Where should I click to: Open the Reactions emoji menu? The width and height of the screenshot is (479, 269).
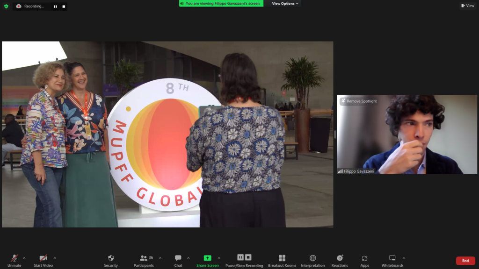340,260
